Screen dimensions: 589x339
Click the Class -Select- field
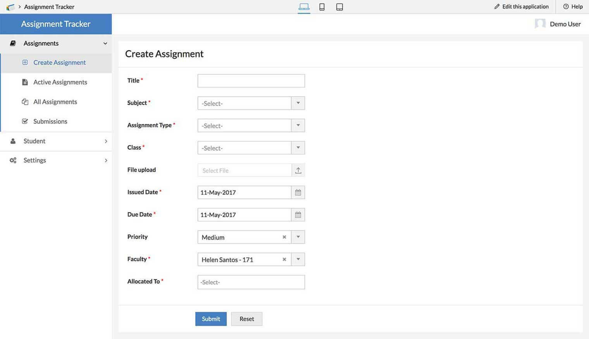tap(245, 148)
